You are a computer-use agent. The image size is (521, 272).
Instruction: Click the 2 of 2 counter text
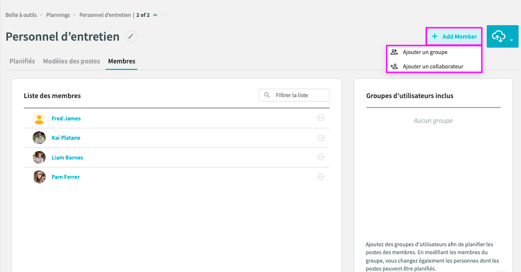pos(143,15)
